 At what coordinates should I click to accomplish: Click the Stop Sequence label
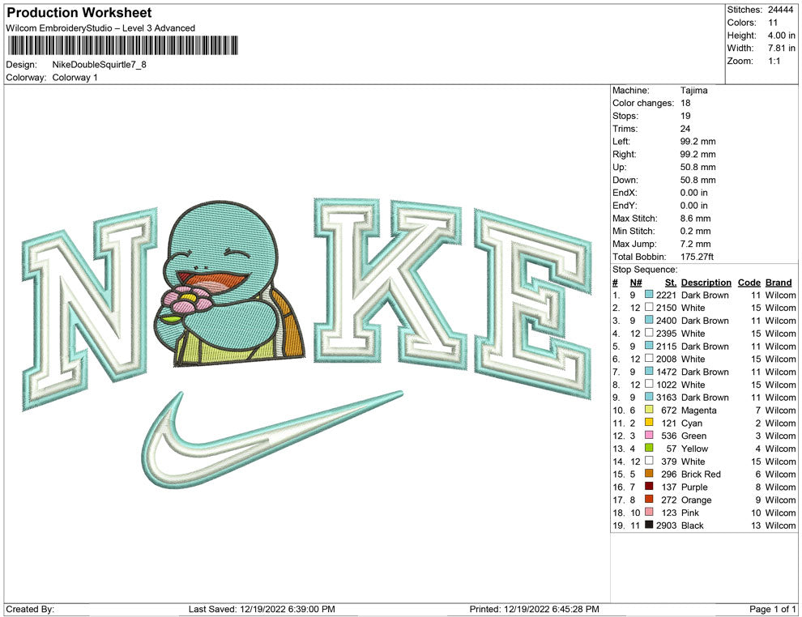coord(645,270)
